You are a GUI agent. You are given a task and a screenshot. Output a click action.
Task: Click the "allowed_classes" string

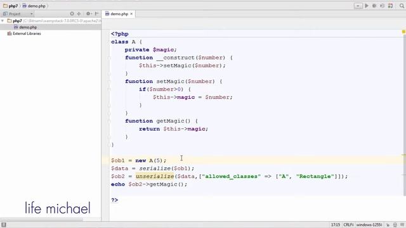pyautogui.click(x=231, y=176)
